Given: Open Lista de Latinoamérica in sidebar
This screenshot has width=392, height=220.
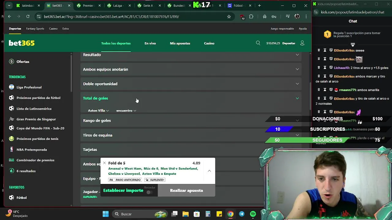Looking at the screenshot, I should (x=34, y=108).
